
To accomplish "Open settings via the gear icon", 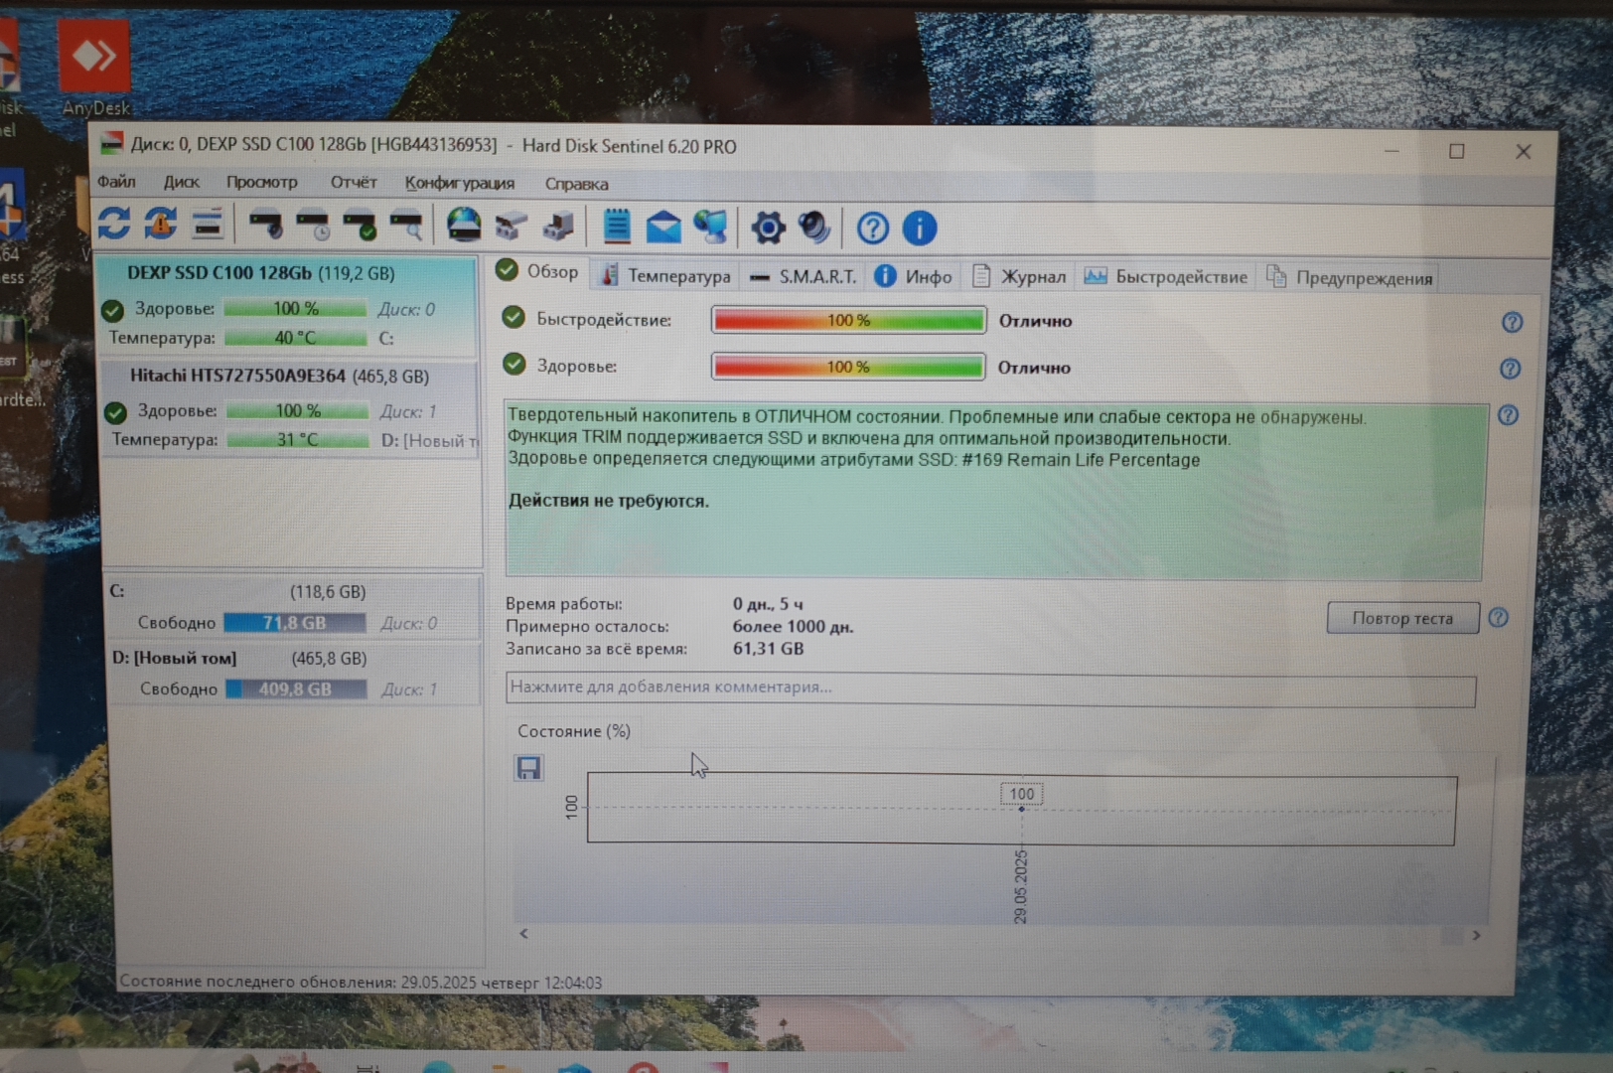I will 768,229.
